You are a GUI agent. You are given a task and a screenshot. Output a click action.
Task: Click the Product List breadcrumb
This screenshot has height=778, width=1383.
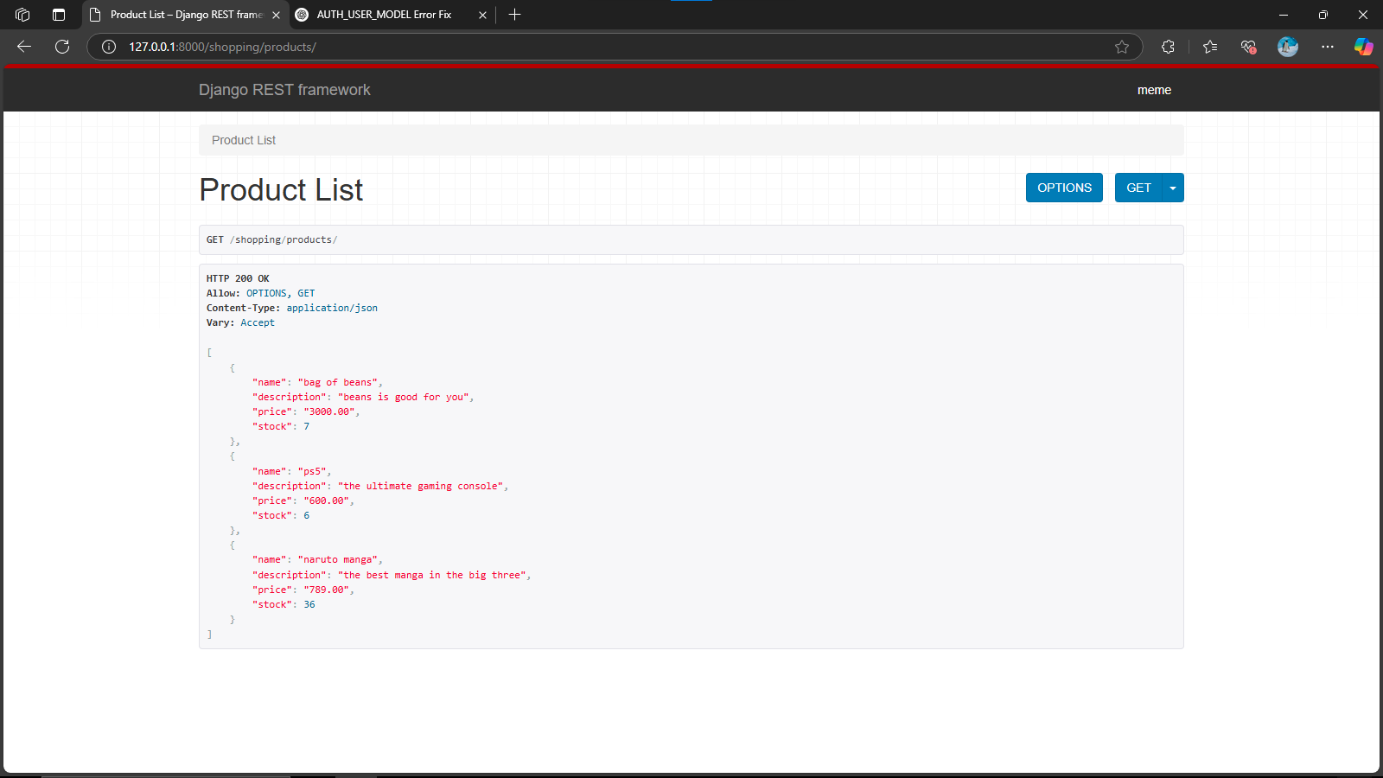[244, 140]
